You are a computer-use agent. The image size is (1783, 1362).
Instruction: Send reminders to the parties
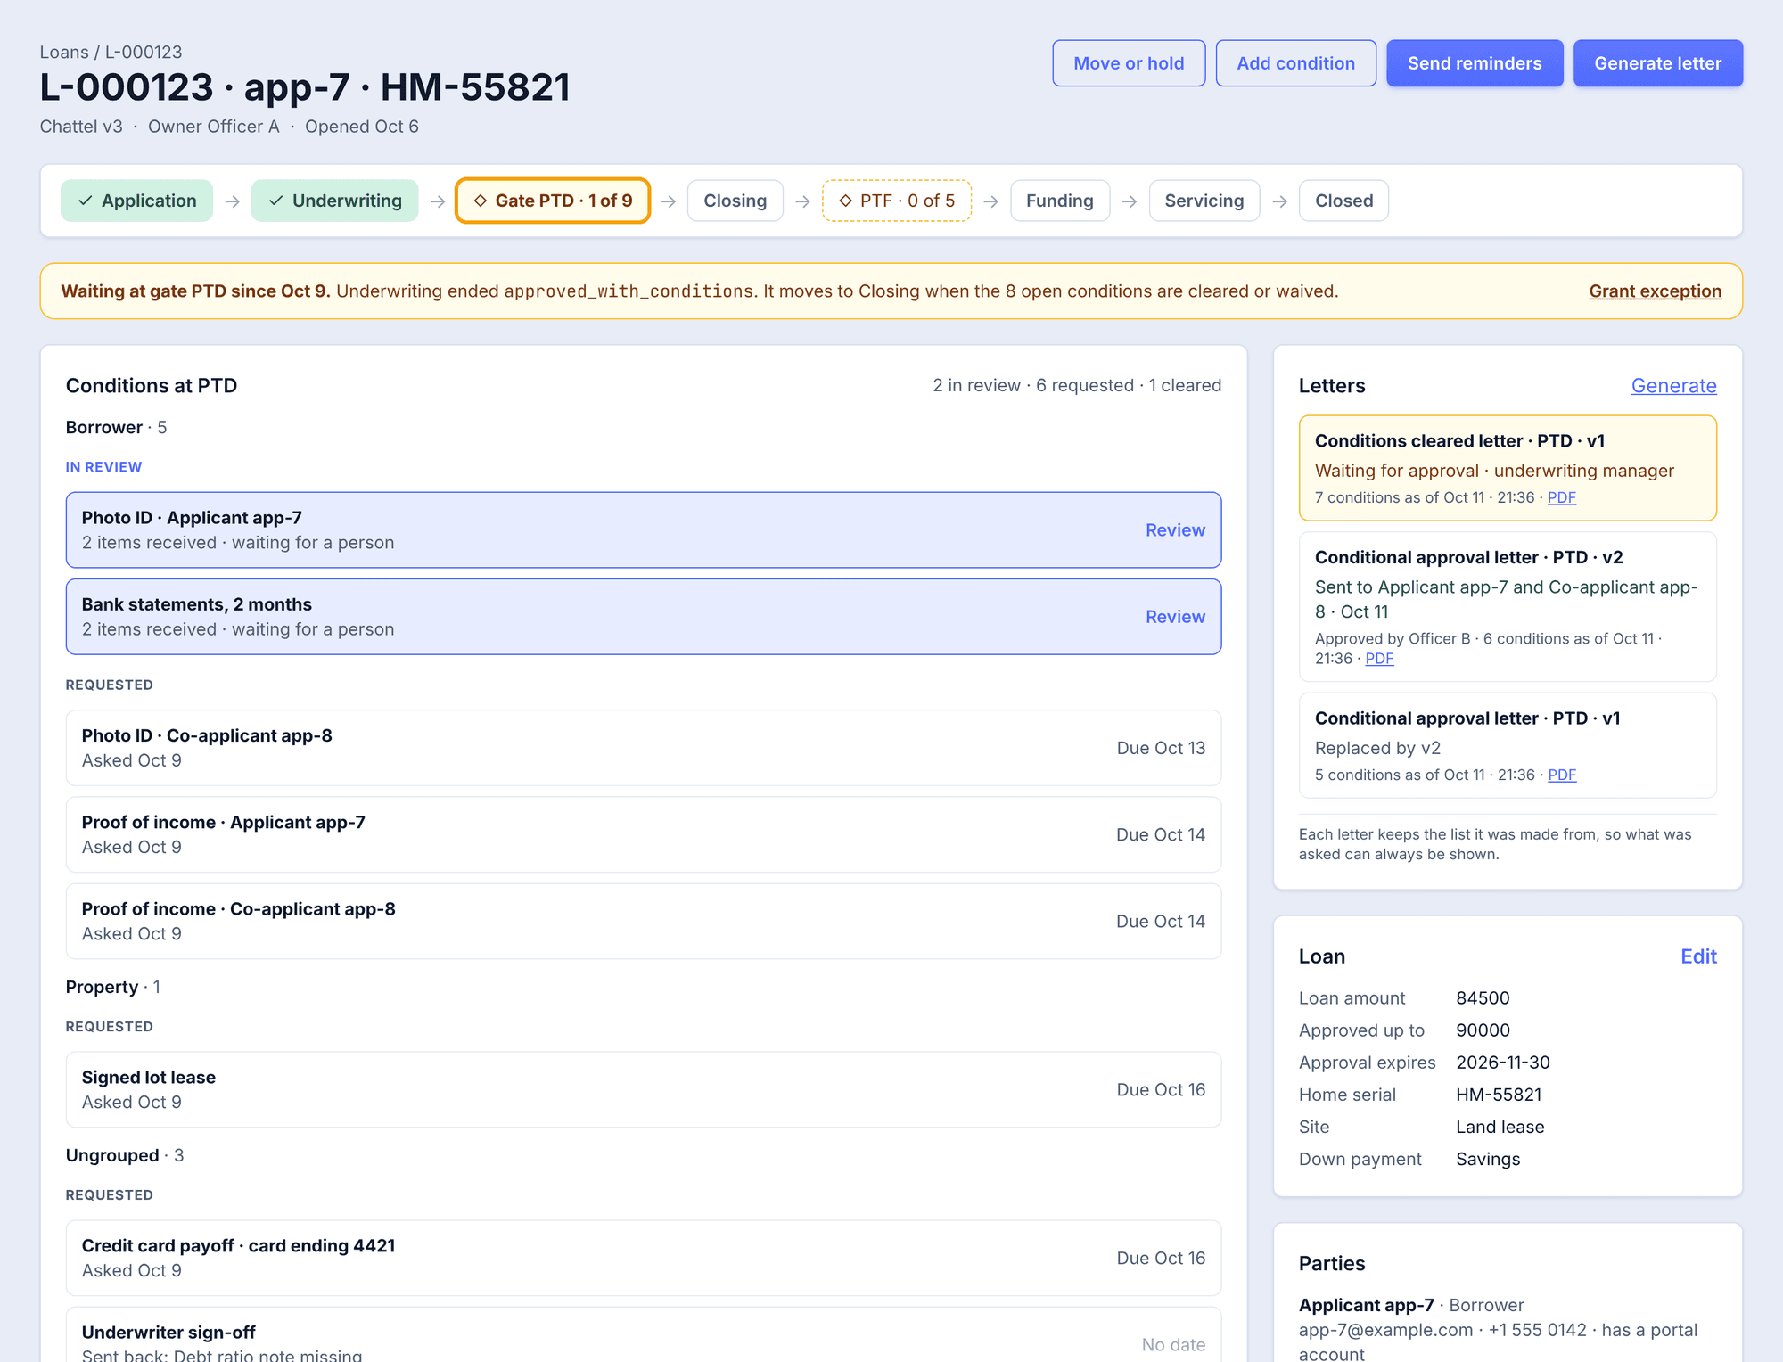1475,63
